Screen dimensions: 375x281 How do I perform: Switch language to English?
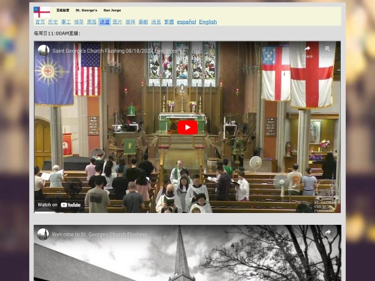coord(208,22)
